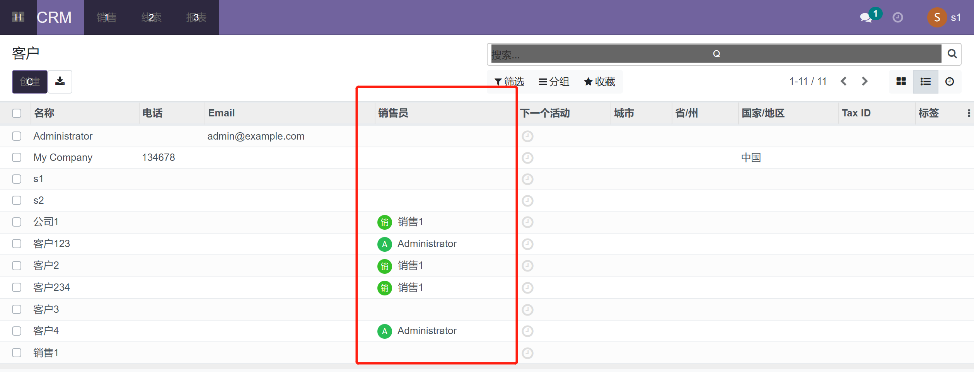The image size is (974, 372).
Task: Click the 1-11 / 11 pager counter
Action: [x=808, y=81]
